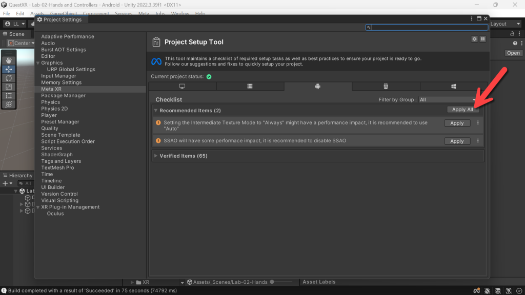Image resolution: width=525 pixels, height=295 pixels.
Task: Open the Filter by Group dropdown
Action: (447, 100)
